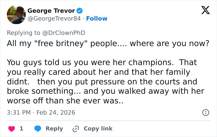Click the last line "worse off than she ever was"
The image size is (217, 137).
65,101
